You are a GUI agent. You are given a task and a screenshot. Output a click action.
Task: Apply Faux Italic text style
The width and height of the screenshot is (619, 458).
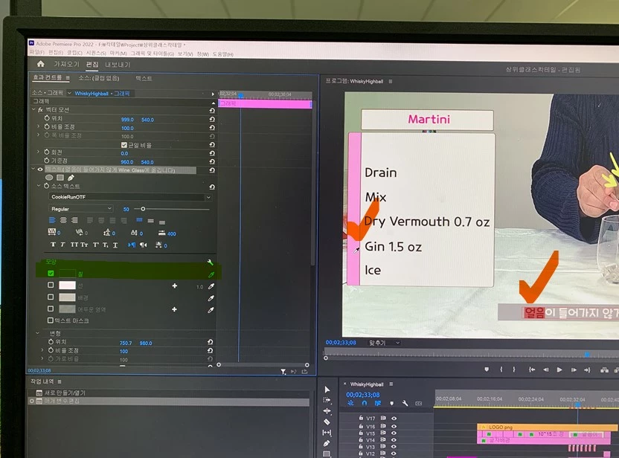pos(62,245)
